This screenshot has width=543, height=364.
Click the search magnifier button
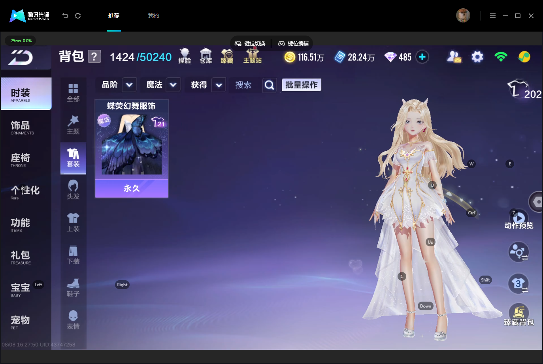pyautogui.click(x=270, y=85)
